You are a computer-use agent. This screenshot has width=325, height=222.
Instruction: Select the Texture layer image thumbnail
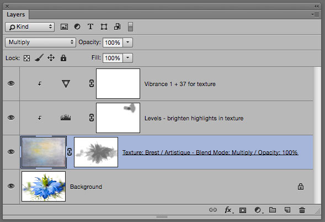coord(44,152)
